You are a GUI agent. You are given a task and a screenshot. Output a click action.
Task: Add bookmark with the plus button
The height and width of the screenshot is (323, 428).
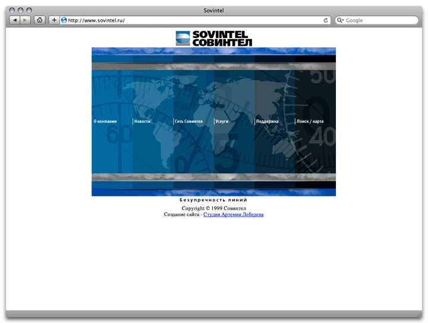[x=54, y=20]
